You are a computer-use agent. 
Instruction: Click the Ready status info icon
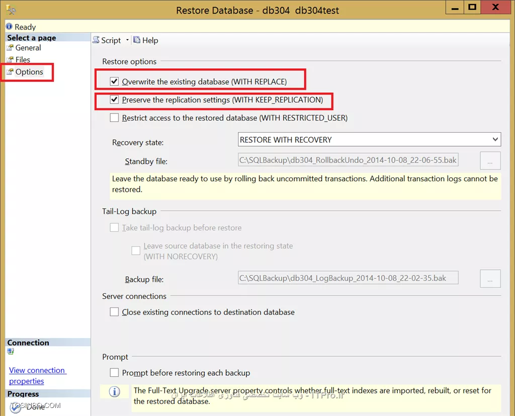pyautogui.click(x=9, y=27)
